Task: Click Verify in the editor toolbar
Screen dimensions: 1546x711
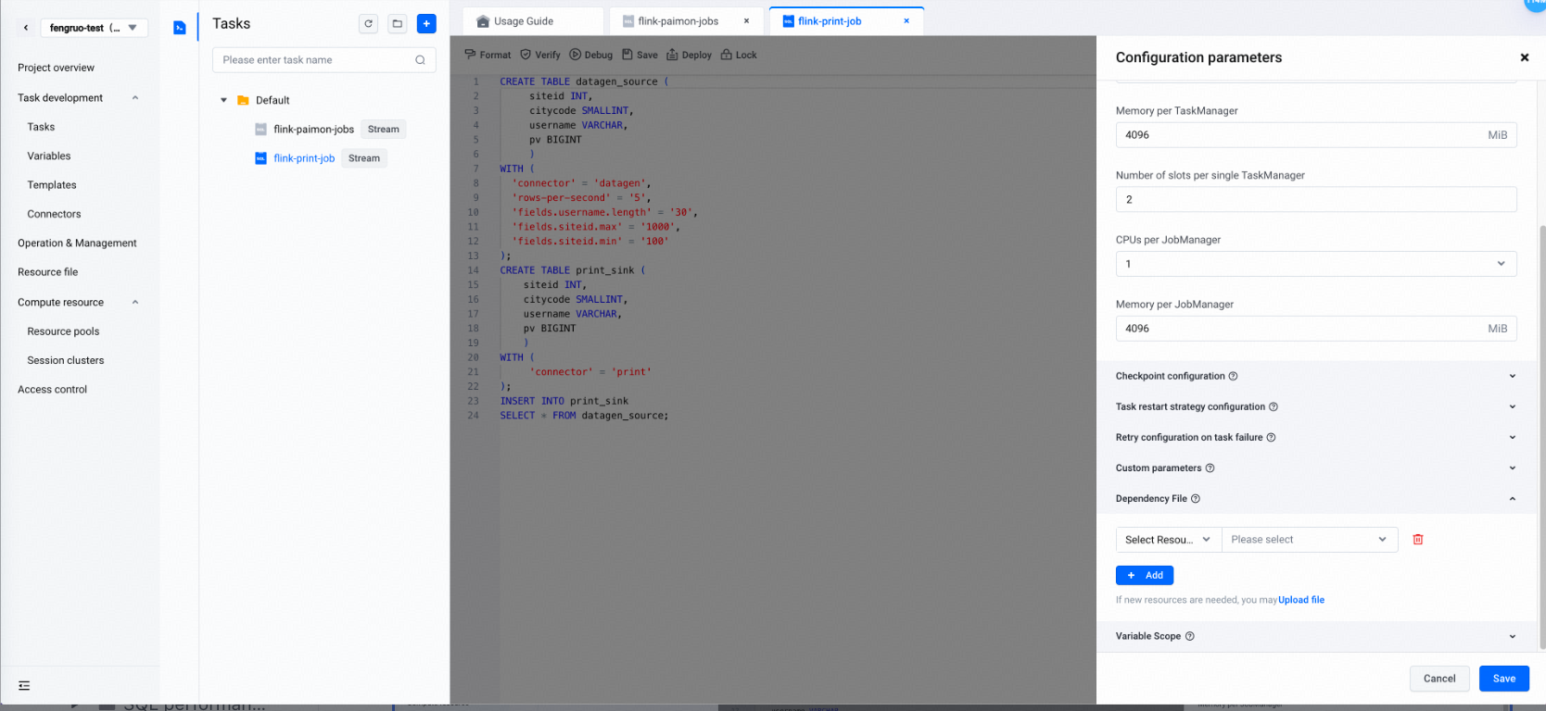Action: coord(540,55)
